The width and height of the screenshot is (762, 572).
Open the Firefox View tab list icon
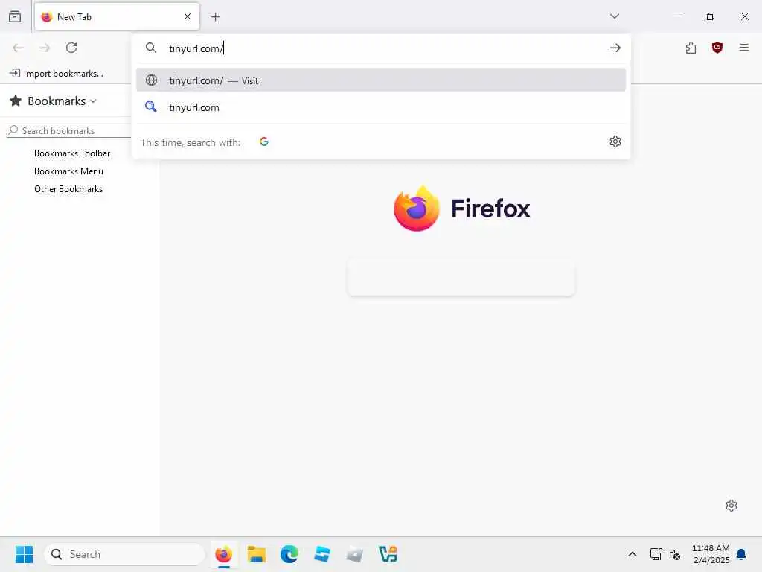pyautogui.click(x=15, y=16)
